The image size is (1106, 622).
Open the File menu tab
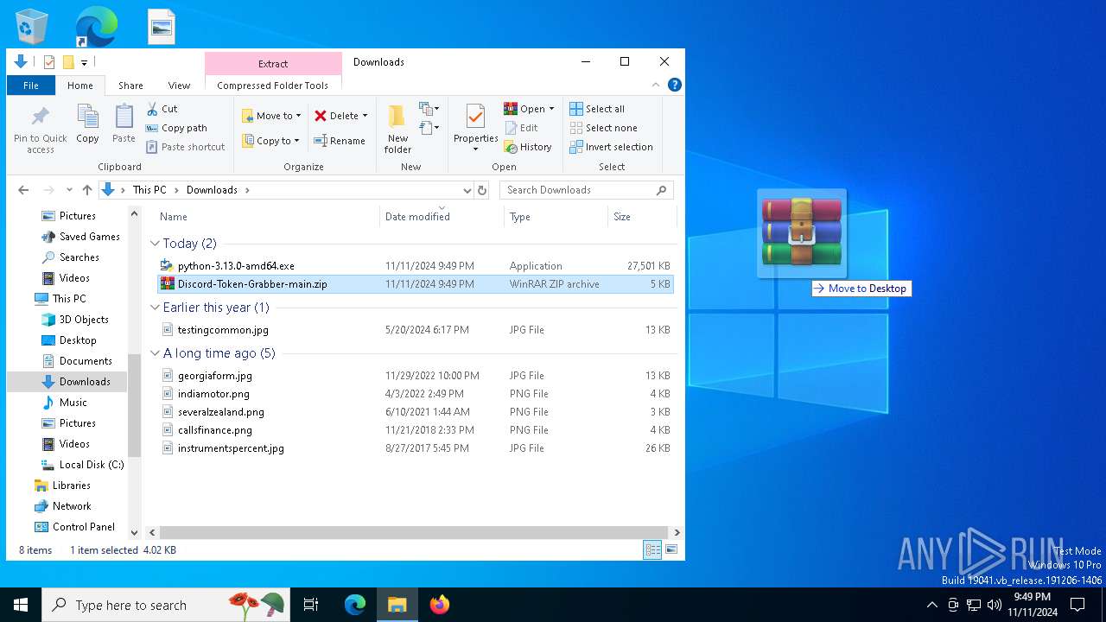pyautogui.click(x=31, y=86)
